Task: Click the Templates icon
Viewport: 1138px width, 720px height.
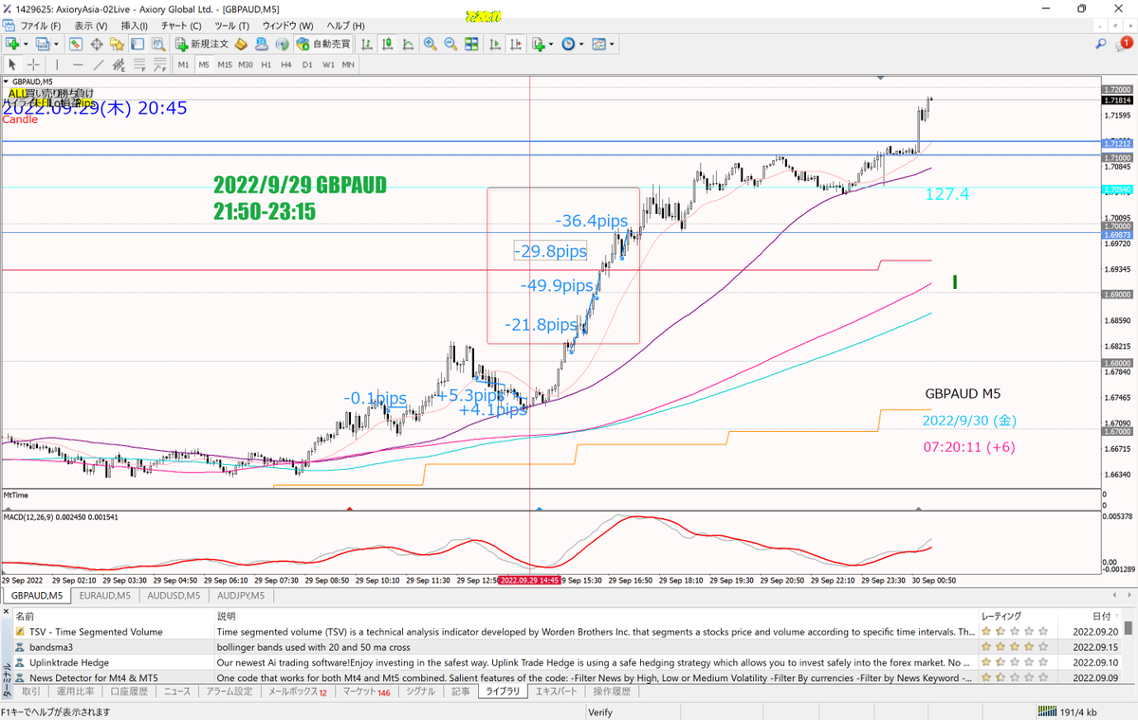Action: (x=598, y=44)
